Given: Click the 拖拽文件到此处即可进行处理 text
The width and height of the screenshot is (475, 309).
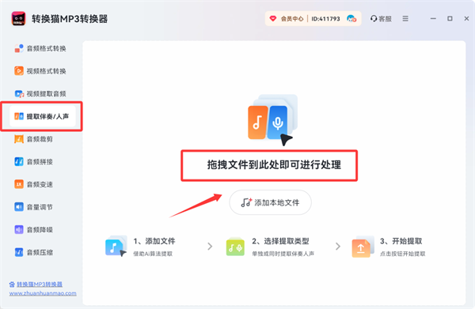Looking at the screenshot, I should click(x=274, y=165).
